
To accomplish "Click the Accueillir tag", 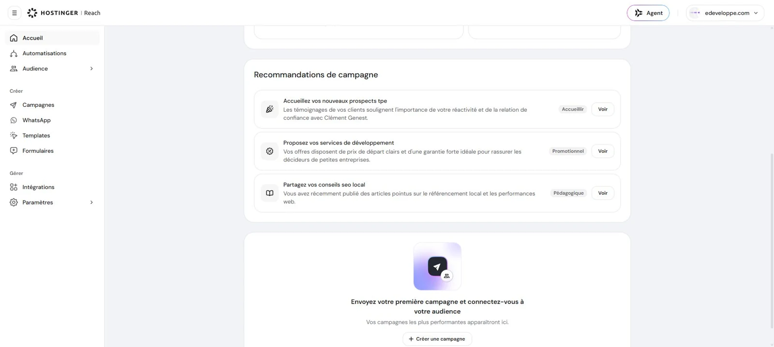I will point(573,109).
